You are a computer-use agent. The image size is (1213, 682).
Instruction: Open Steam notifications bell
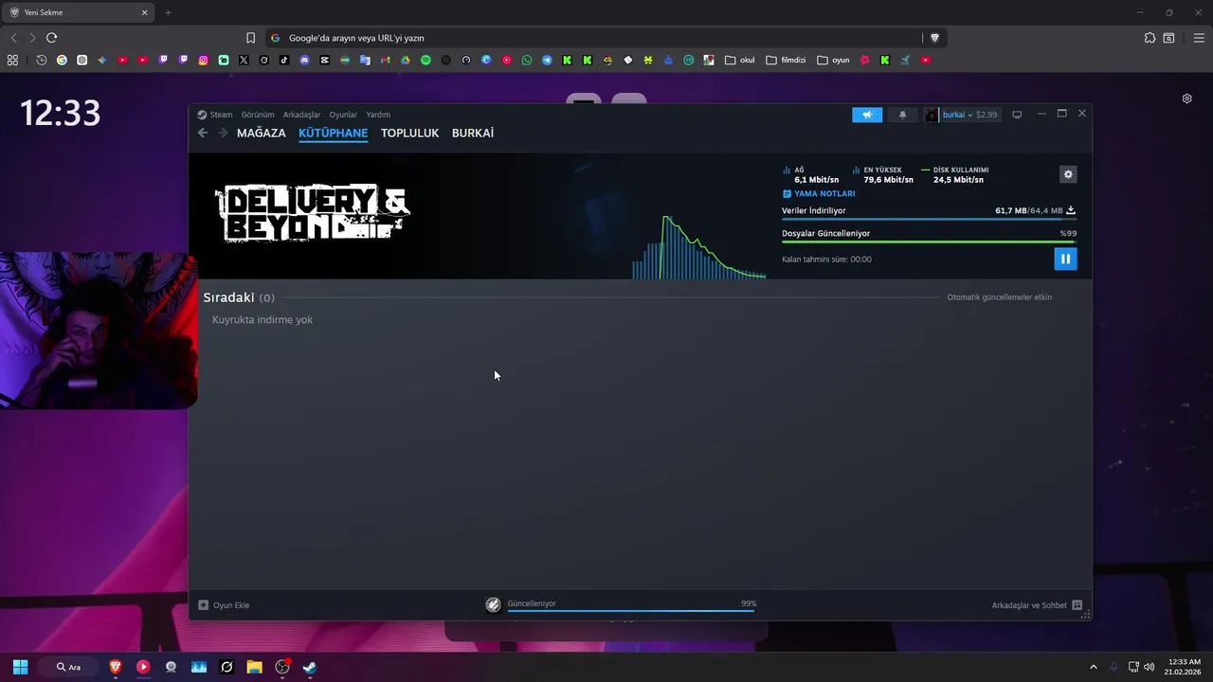click(x=902, y=115)
